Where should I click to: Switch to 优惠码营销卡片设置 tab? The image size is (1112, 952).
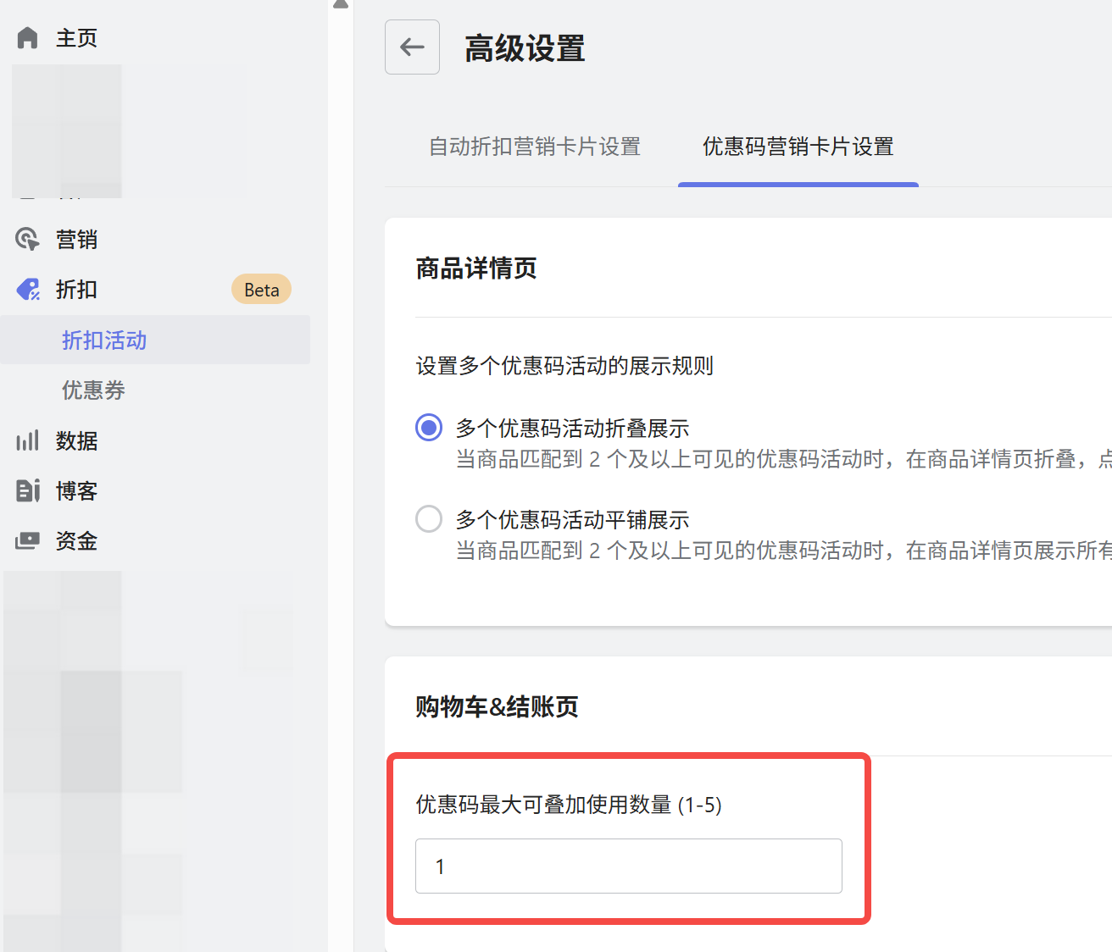tap(798, 147)
